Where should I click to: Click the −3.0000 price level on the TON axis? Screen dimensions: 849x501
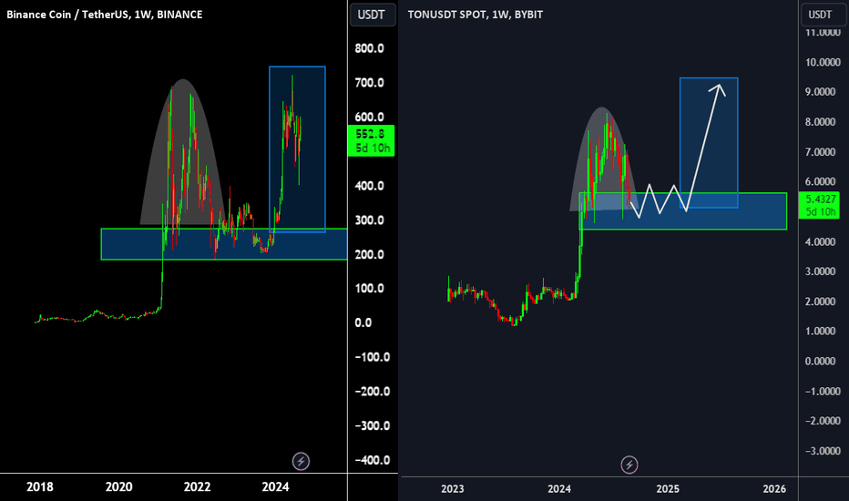click(x=823, y=451)
